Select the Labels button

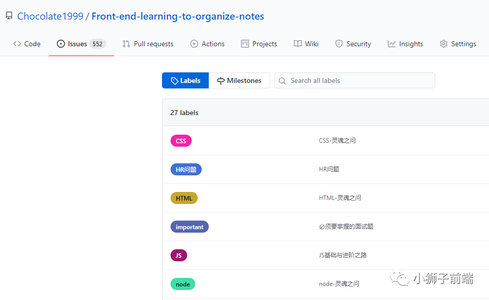[x=185, y=80]
